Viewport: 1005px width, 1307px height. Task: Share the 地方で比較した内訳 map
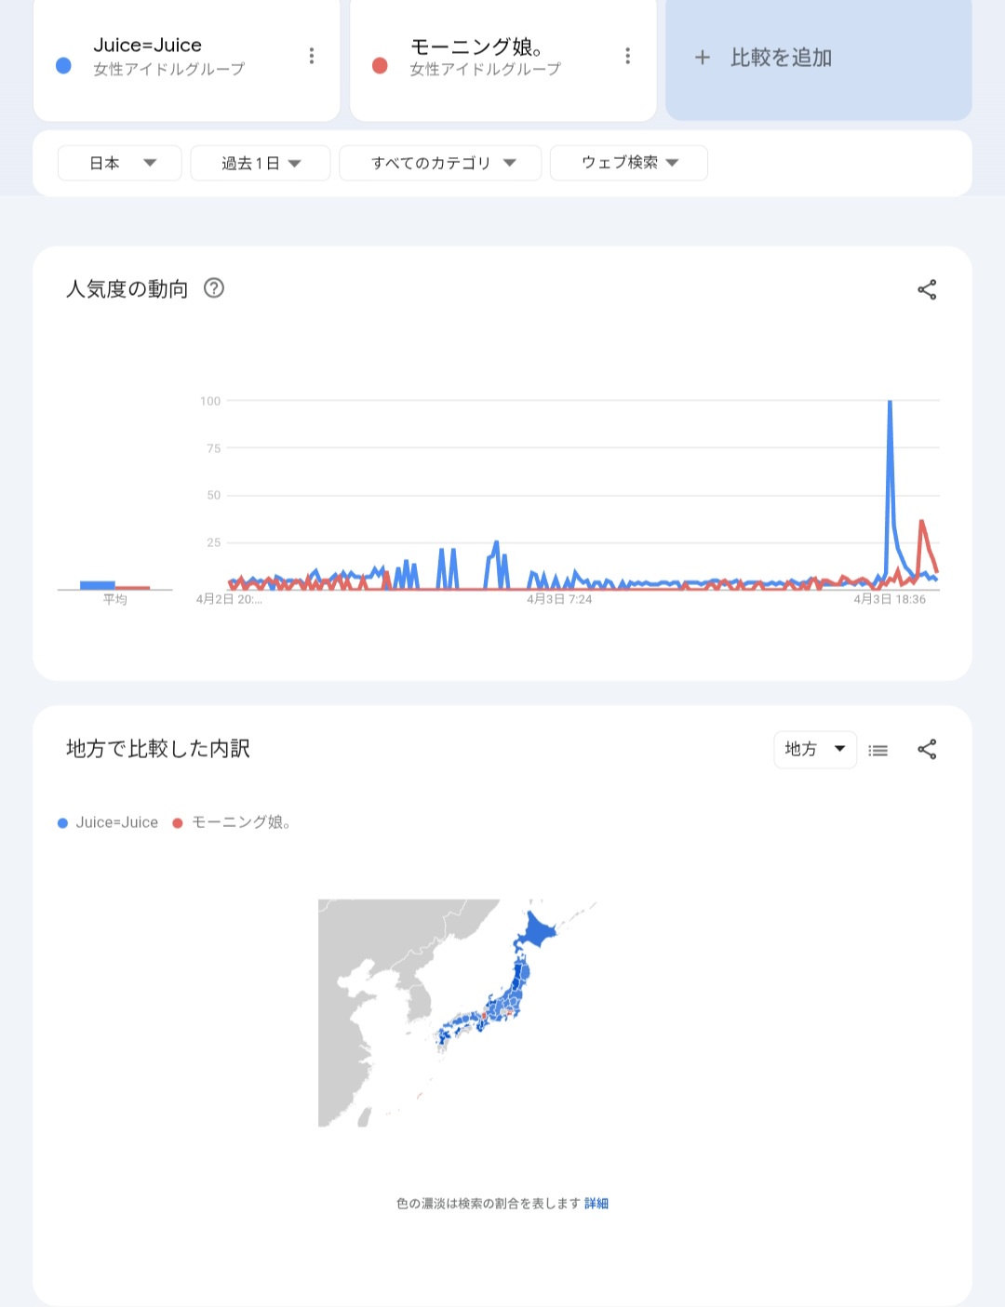927,750
